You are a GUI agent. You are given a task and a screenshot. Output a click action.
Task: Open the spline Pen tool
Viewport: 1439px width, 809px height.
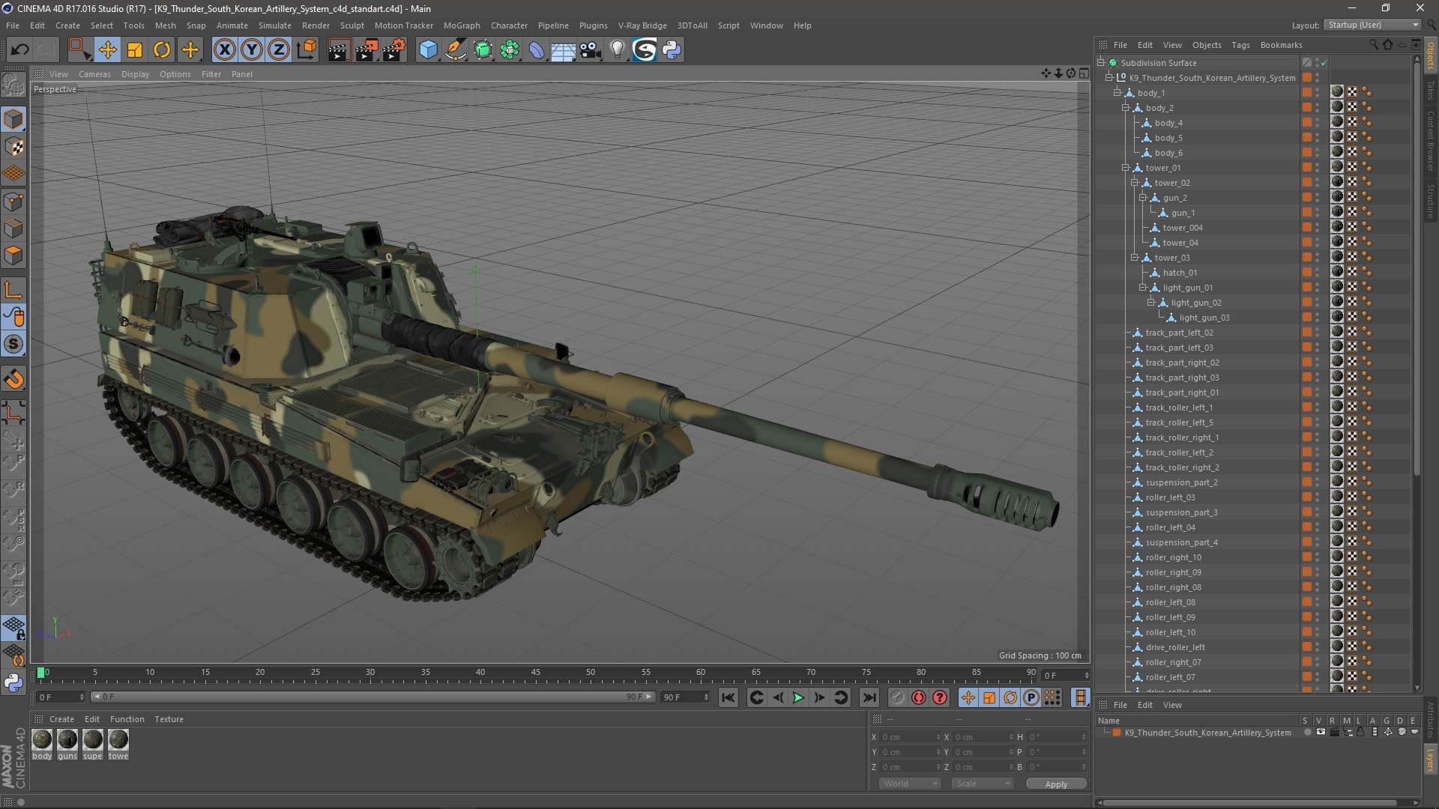(455, 50)
